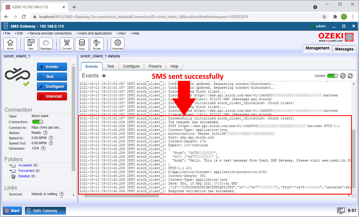This screenshot has height=217, width=359.
Task: Open the tab search dropdown arrow
Action: [315, 7]
